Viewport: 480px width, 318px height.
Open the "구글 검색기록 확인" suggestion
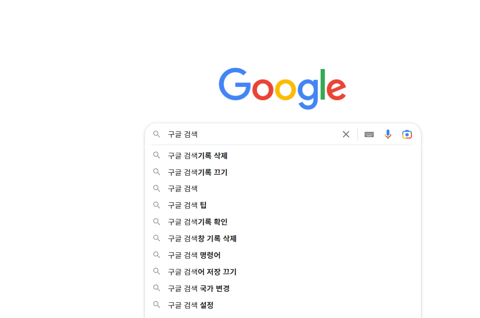(197, 222)
